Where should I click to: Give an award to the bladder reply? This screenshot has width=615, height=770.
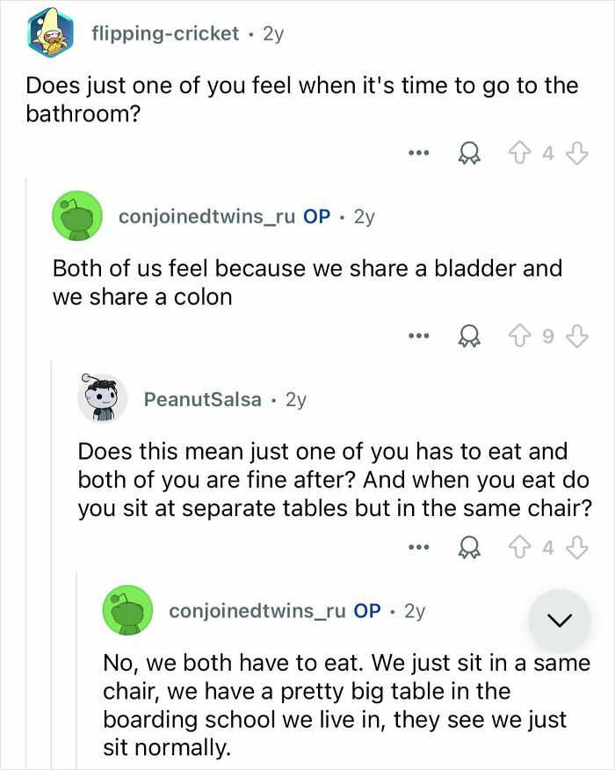(x=471, y=335)
